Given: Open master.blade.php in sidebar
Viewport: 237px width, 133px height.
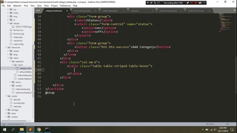Looking at the screenshot, I should coord(24,79).
